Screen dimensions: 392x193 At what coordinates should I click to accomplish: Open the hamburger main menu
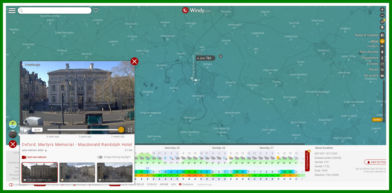[x=12, y=11]
